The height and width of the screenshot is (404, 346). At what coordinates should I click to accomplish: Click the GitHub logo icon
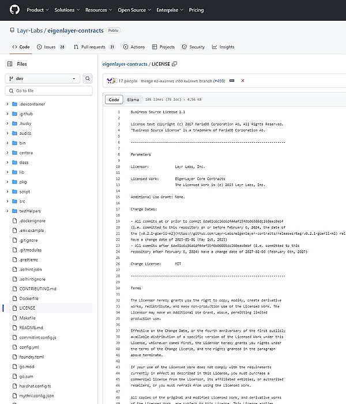click(13, 10)
